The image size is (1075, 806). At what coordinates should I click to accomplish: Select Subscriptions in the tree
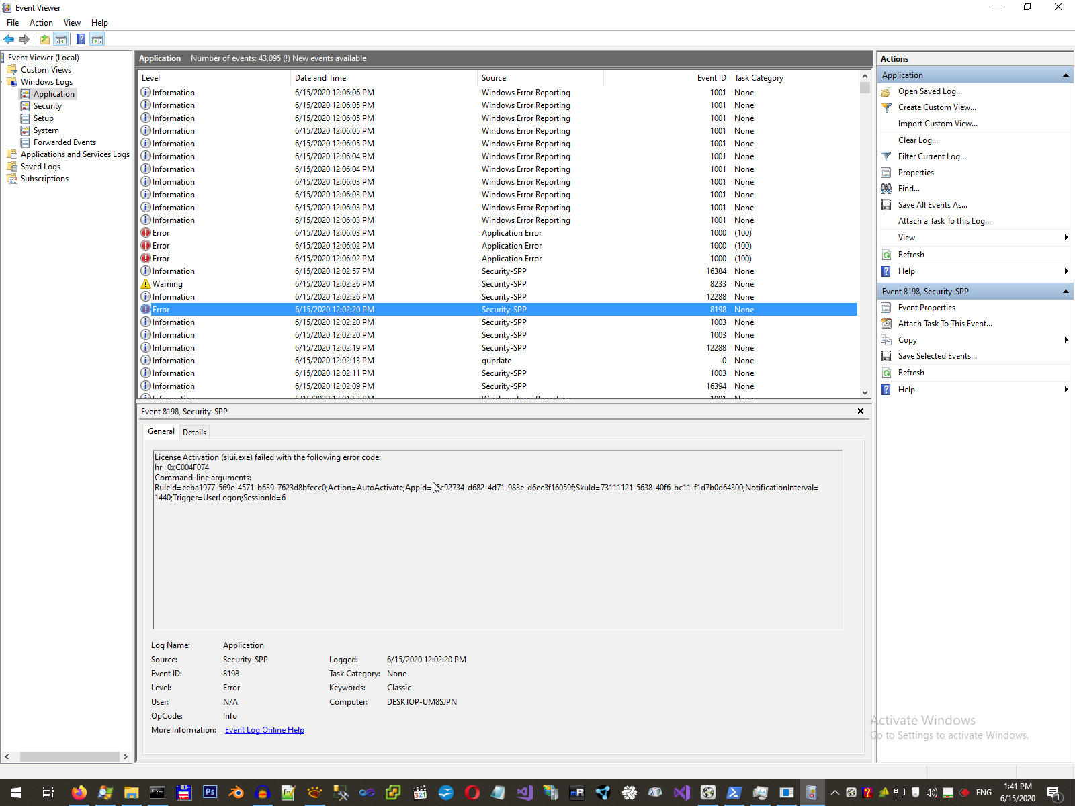[x=44, y=179]
